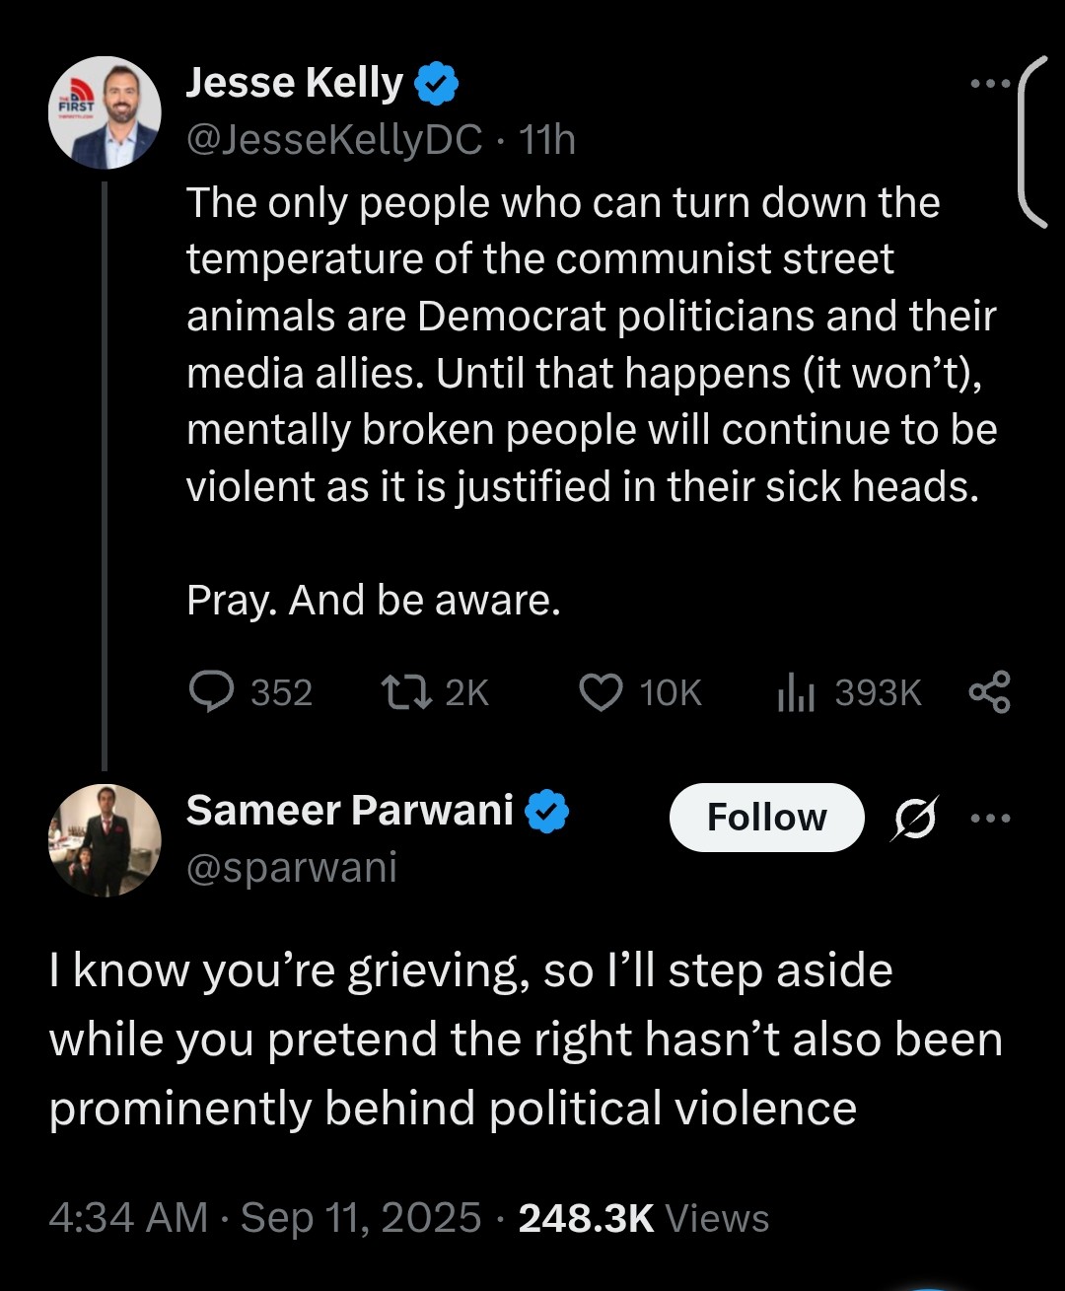Viewport: 1065px width, 1291px height.
Task: Share Jesse Kelly's tweet
Action: coord(990,692)
